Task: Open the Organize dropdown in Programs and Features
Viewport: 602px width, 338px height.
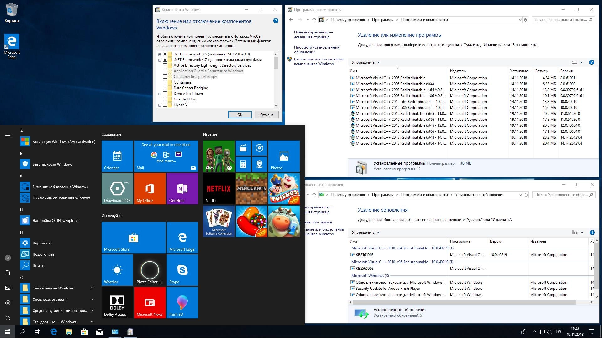Action: [x=366, y=62]
